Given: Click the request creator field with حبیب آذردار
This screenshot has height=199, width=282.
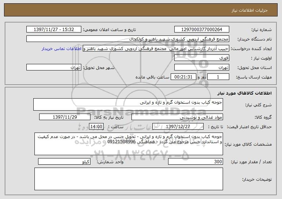Looking at the screenshot, I should (156, 49).
